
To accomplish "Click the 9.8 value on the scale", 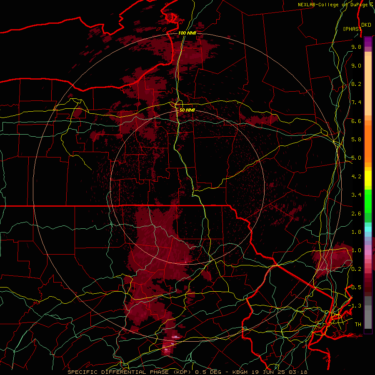I will tap(356, 47).
